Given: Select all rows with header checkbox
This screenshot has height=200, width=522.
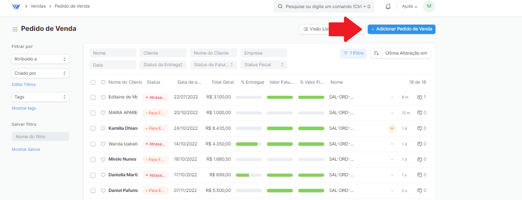Looking at the screenshot, I should (x=93, y=82).
